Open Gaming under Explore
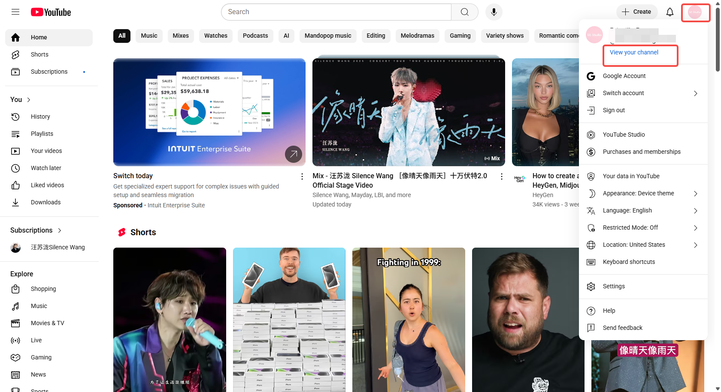 (x=49, y=357)
